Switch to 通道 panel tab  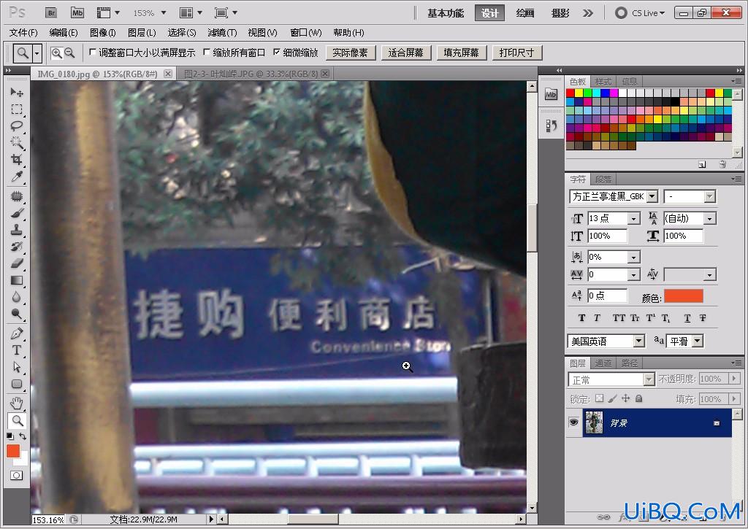(603, 363)
